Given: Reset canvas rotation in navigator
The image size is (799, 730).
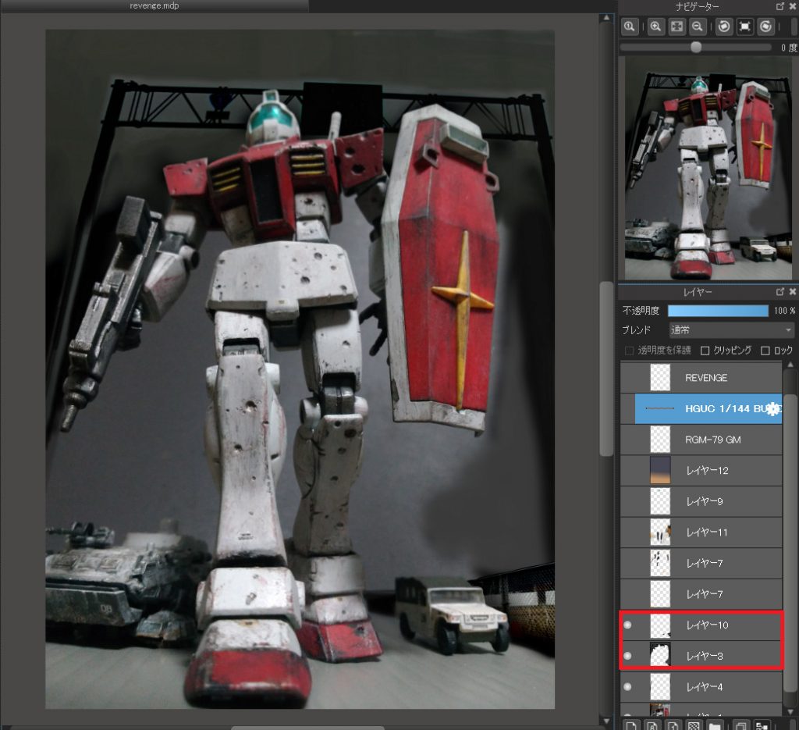Looking at the screenshot, I should tap(745, 27).
